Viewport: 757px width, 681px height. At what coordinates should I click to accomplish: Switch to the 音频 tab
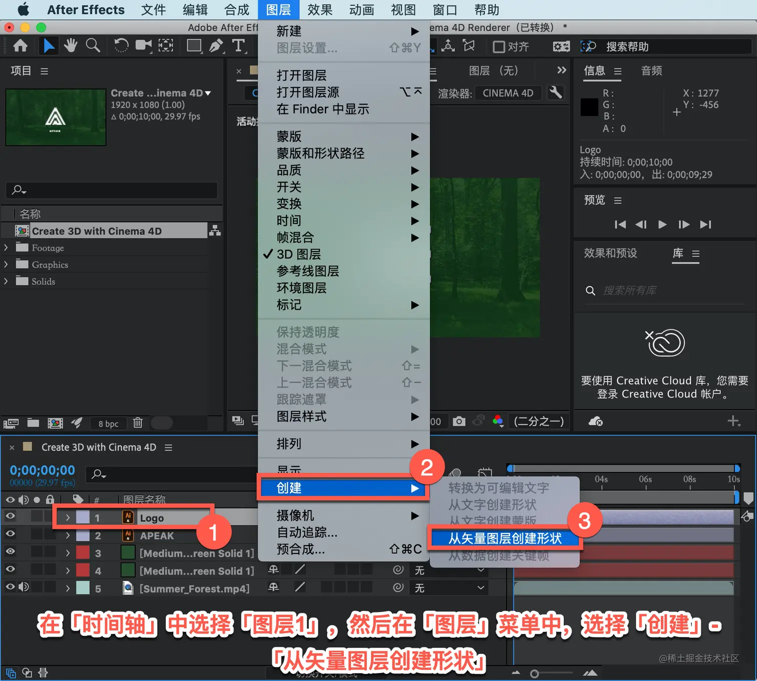click(651, 70)
